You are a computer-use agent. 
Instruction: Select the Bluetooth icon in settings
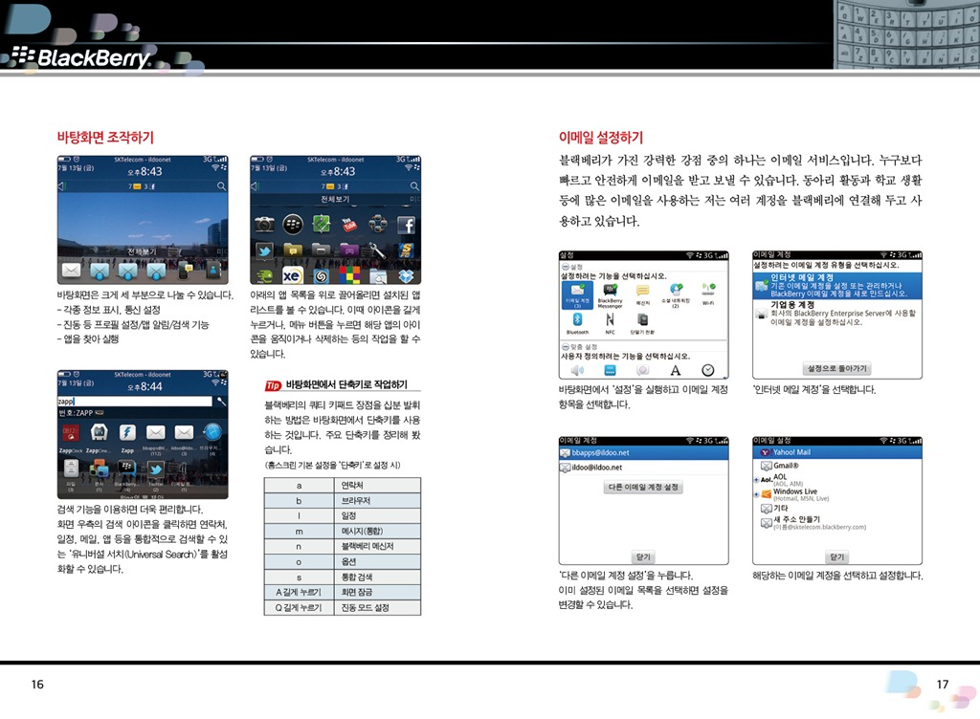tap(577, 320)
